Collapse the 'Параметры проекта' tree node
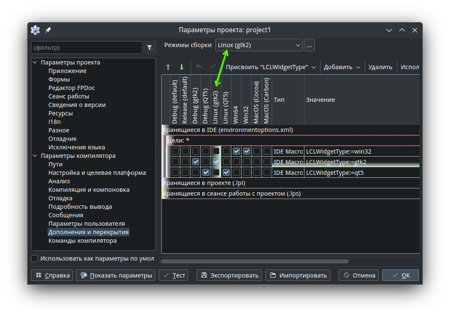This screenshot has height=317, width=450. pyautogui.click(x=35, y=62)
